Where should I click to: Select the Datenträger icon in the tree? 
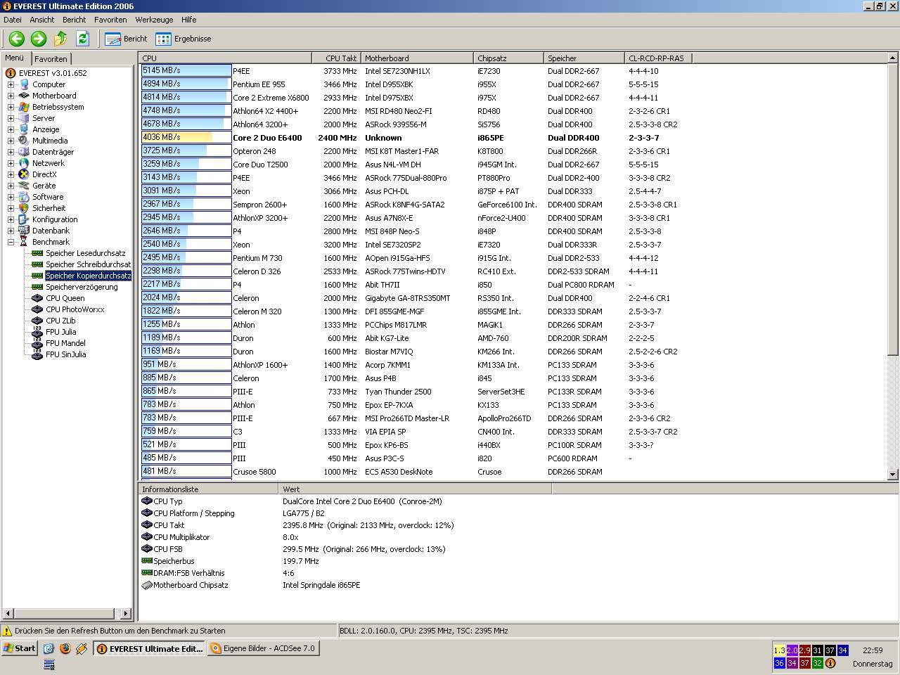[24, 152]
